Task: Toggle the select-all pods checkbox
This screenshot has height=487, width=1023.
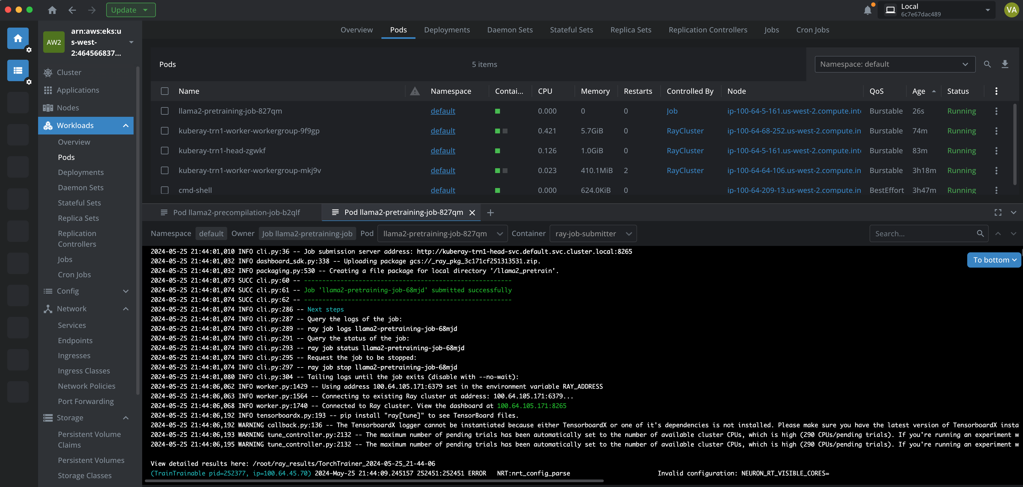Action: coord(164,91)
